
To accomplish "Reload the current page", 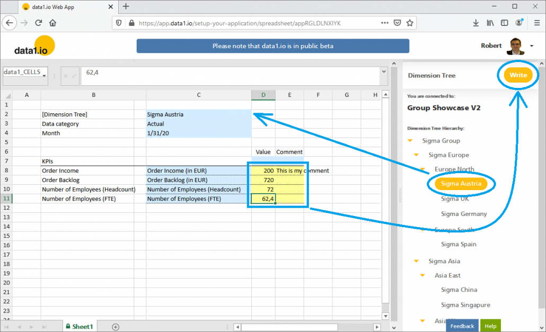I will pyautogui.click(x=38, y=23).
